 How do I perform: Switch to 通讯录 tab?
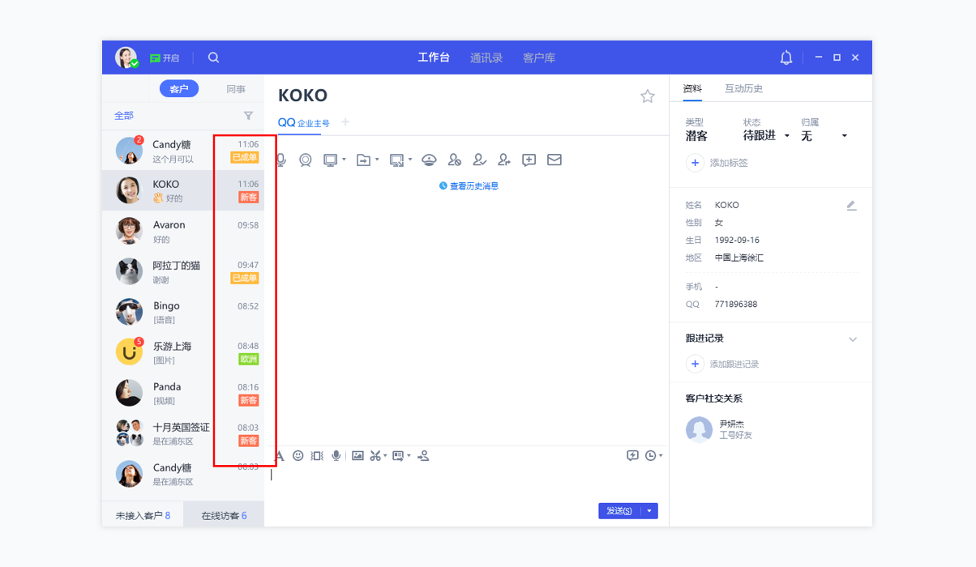coord(486,58)
